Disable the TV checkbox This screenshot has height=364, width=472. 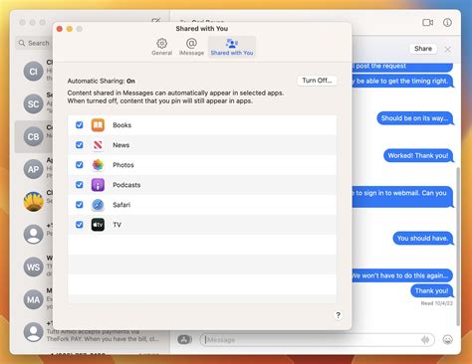click(80, 225)
